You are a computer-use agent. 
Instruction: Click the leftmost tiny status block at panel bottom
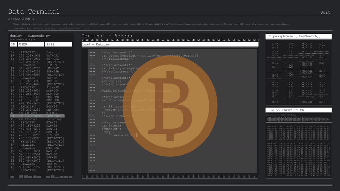[12, 177]
